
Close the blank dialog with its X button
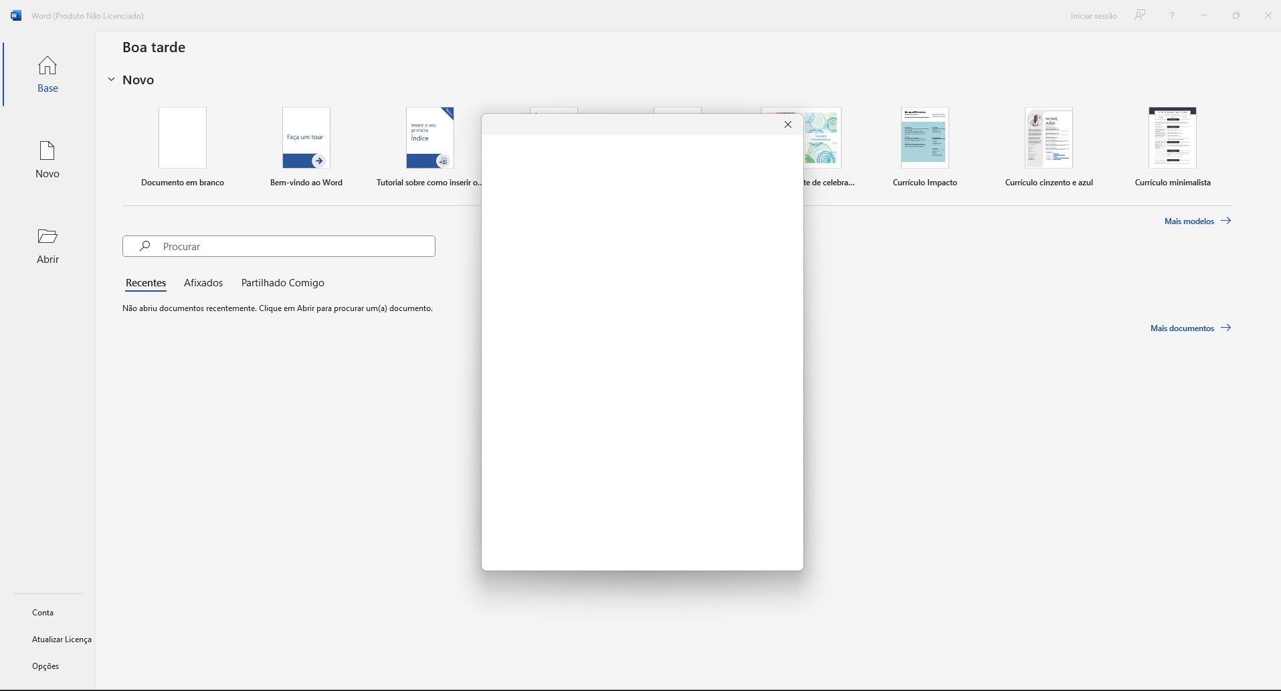click(788, 124)
